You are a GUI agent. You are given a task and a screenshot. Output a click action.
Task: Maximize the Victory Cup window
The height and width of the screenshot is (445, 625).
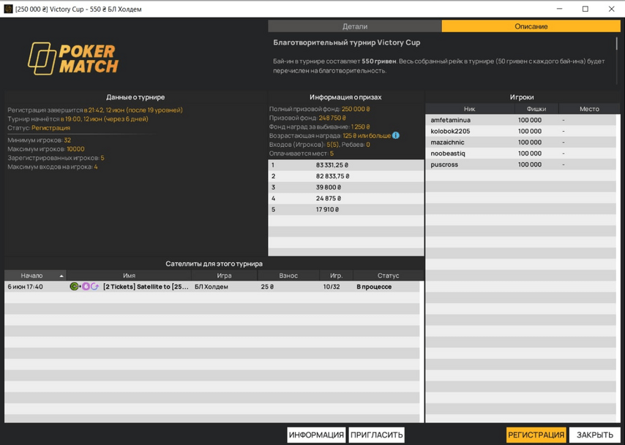pos(585,9)
